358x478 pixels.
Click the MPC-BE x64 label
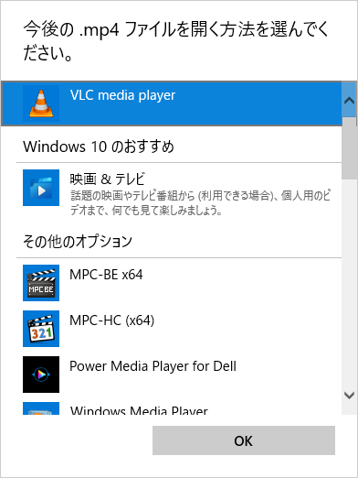[x=106, y=275]
